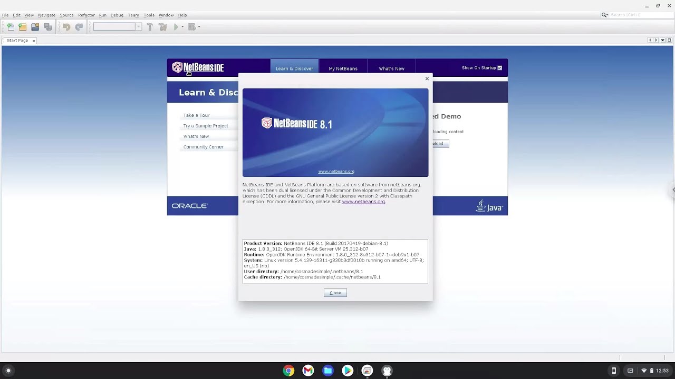675x379 pixels.
Task: Click the Undo toolbar icon
Action: [66, 27]
